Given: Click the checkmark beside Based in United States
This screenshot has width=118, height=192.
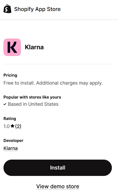Looking at the screenshot, I should click(x=5, y=104).
